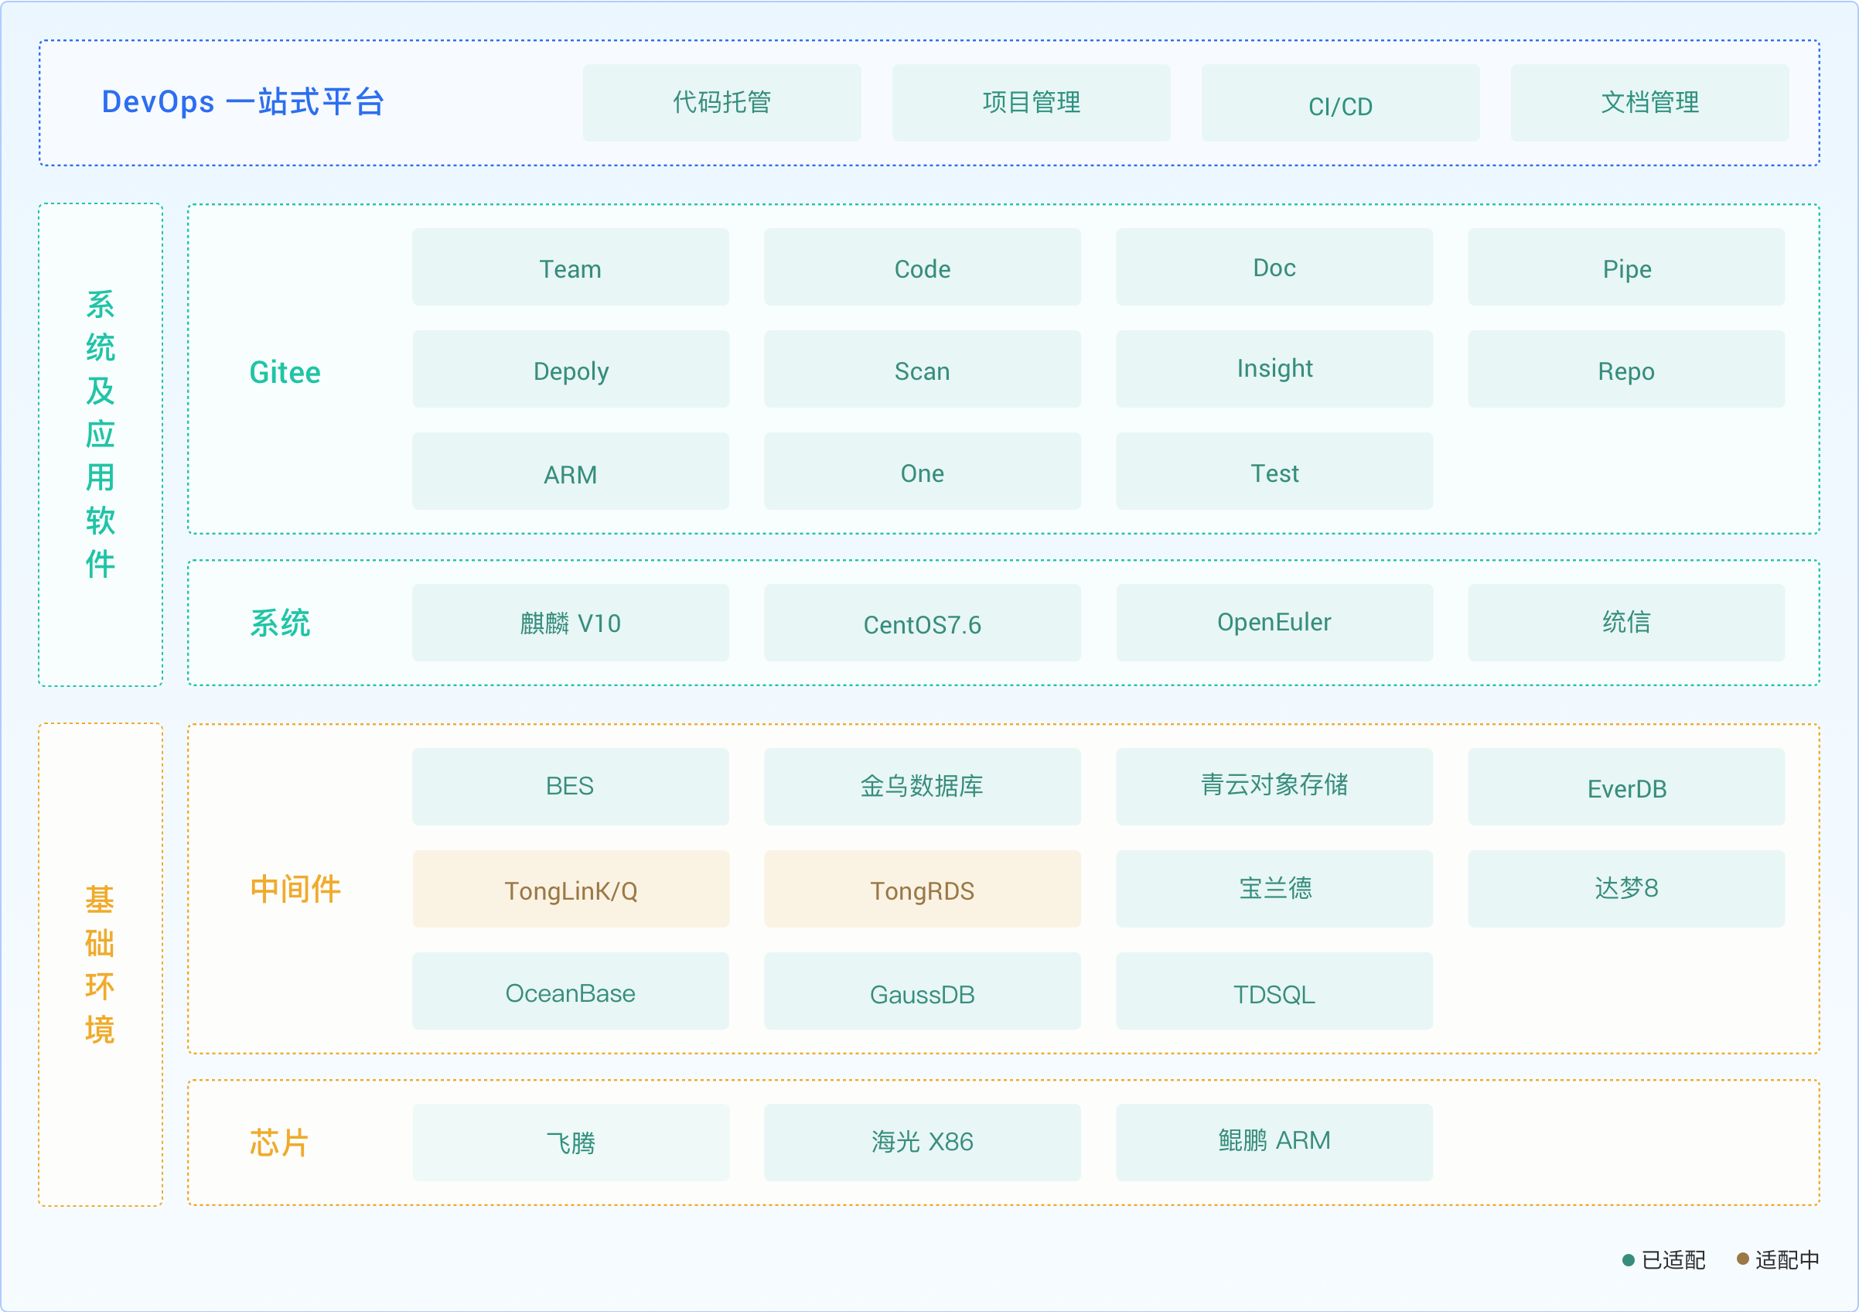The width and height of the screenshot is (1859, 1312).
Task: Select the Doc module box
Action: tap(1274, 267)
